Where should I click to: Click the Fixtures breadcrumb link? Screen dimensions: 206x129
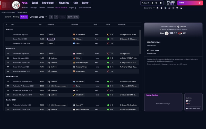[4, 12]
